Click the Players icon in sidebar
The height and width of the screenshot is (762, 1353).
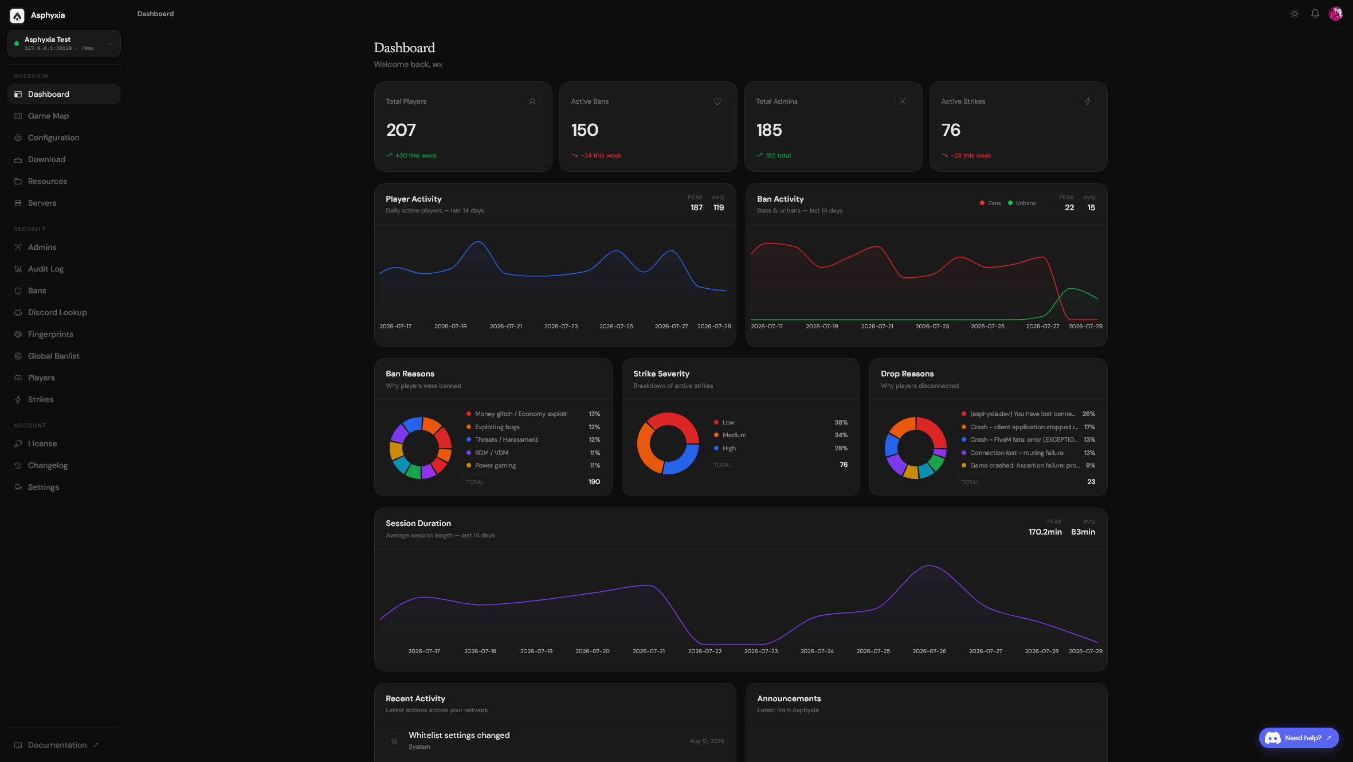tap(18, 378)
